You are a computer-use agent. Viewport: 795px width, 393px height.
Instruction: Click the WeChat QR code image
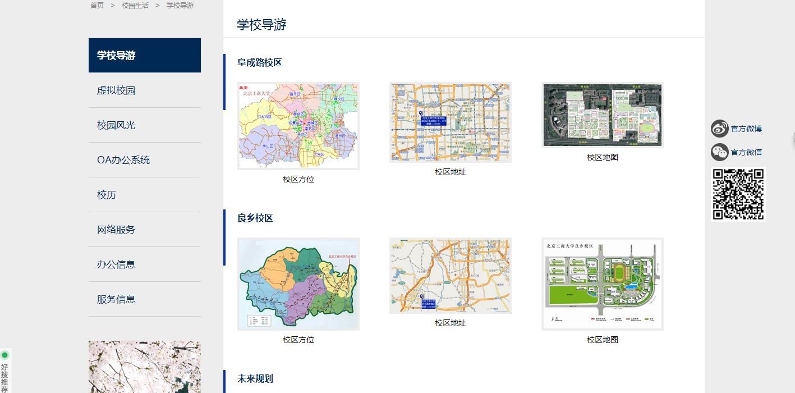(738, 194)
